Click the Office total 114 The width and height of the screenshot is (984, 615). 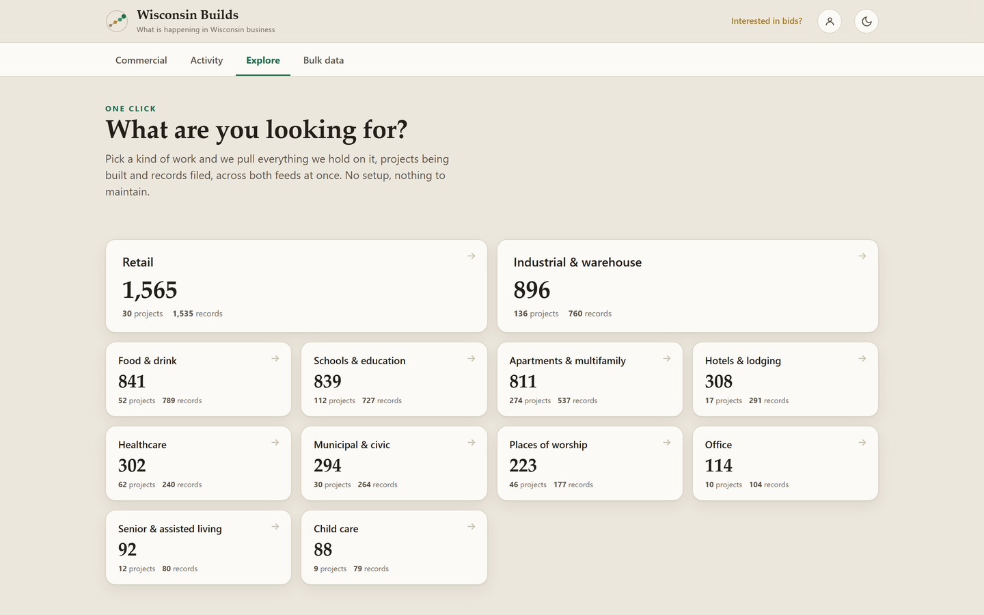pyautogui.click(x=719, y=465)
